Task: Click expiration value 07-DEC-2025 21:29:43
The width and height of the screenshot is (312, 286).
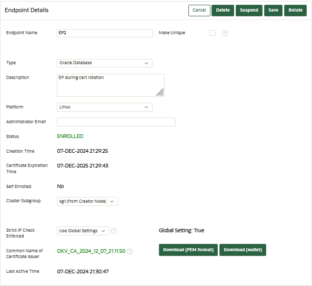Action: pyautogui.click(x=83, y=166)
